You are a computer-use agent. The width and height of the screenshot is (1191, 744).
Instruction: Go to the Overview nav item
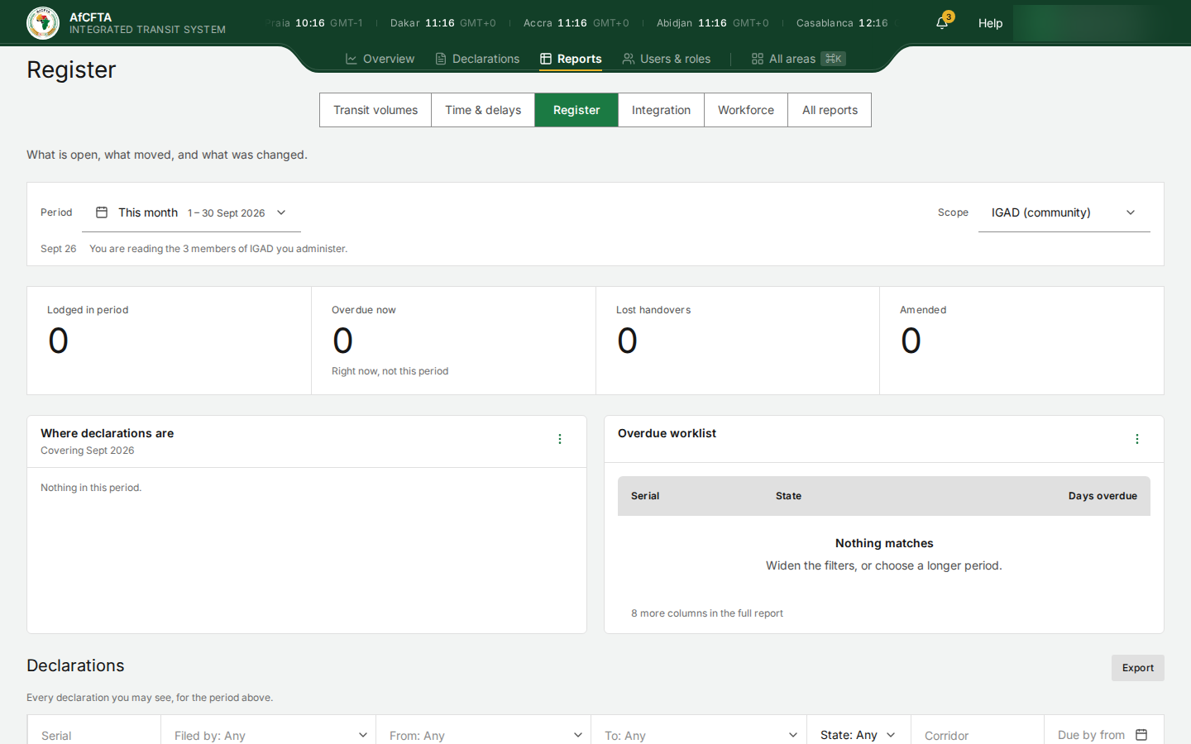click(380, 59)
